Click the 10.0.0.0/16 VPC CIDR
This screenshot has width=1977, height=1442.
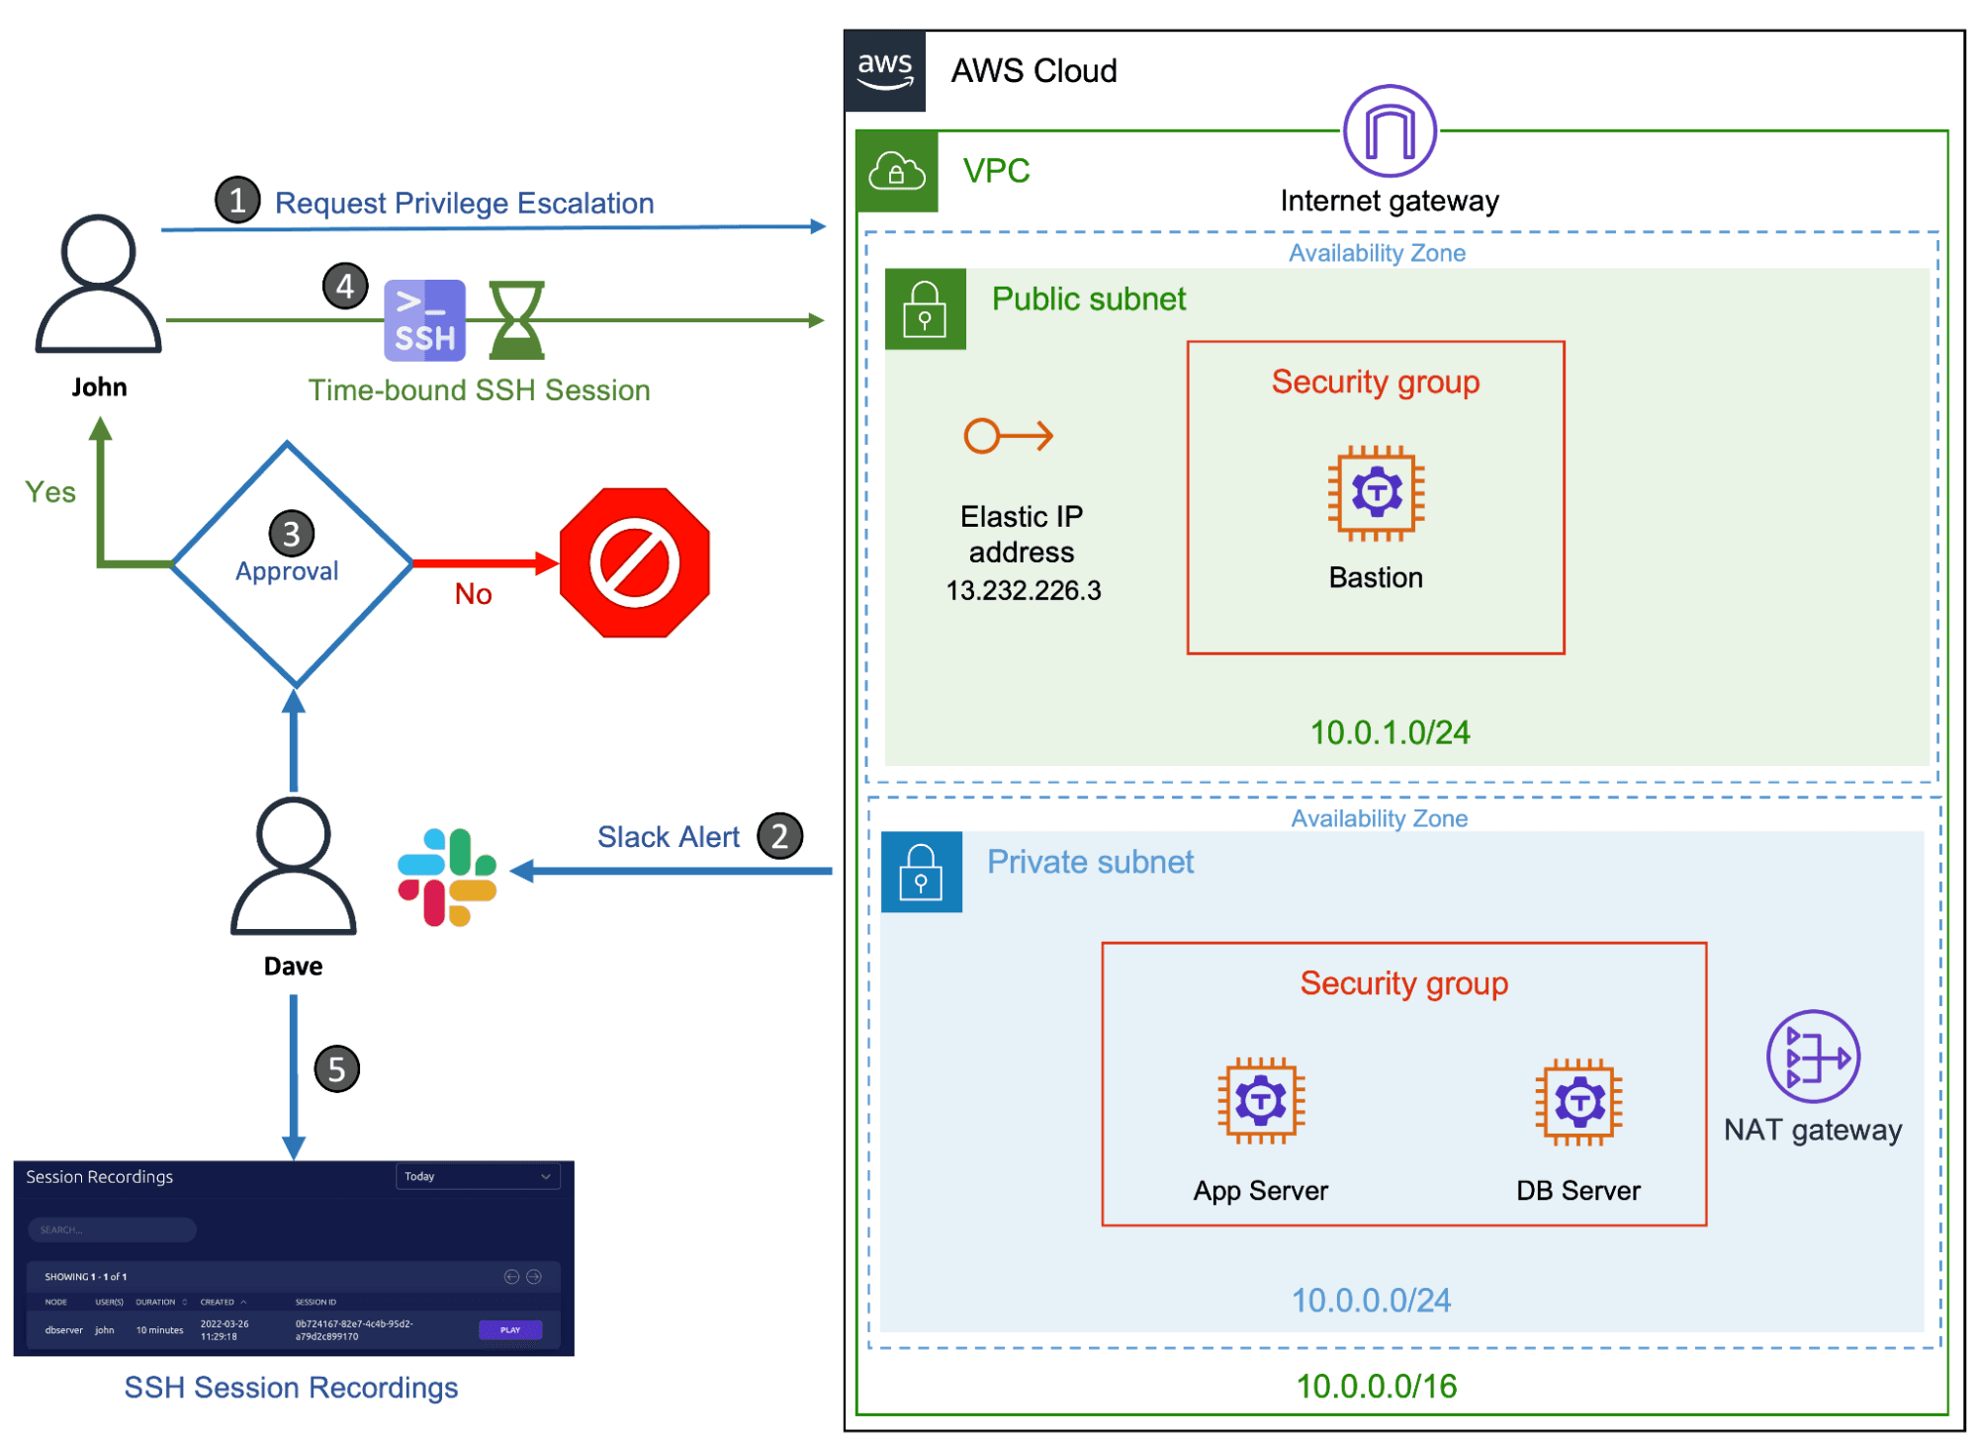click(1376, 1386)
